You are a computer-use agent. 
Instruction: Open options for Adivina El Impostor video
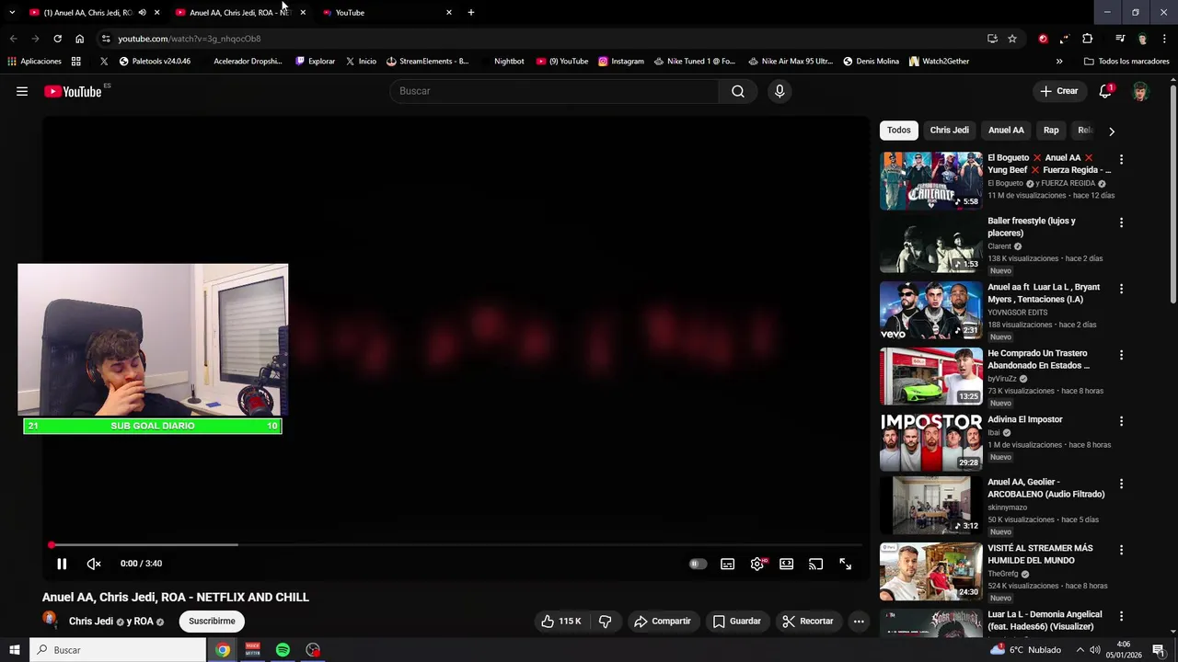(x=1121, y=421)
